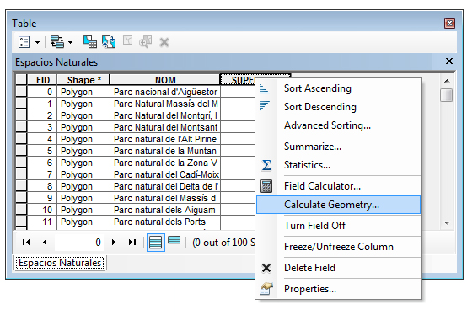The height and width of the screenshot is (315, 467).
Task: Select Freeze/Unfreeze Column option
Action: (338, 247)
